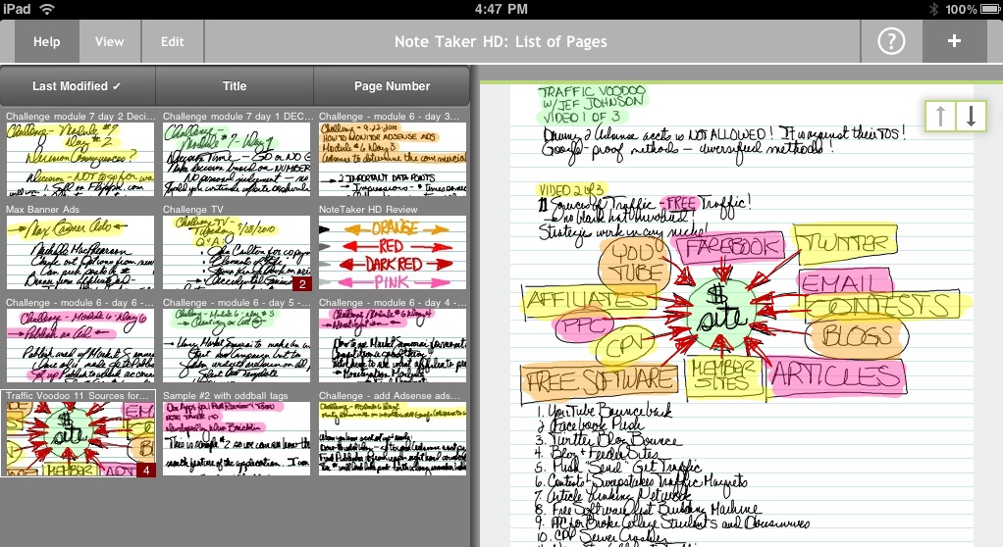Open Challenge - add Adsense ads thumbnail

pyautogui.click(x=393, y=438)
